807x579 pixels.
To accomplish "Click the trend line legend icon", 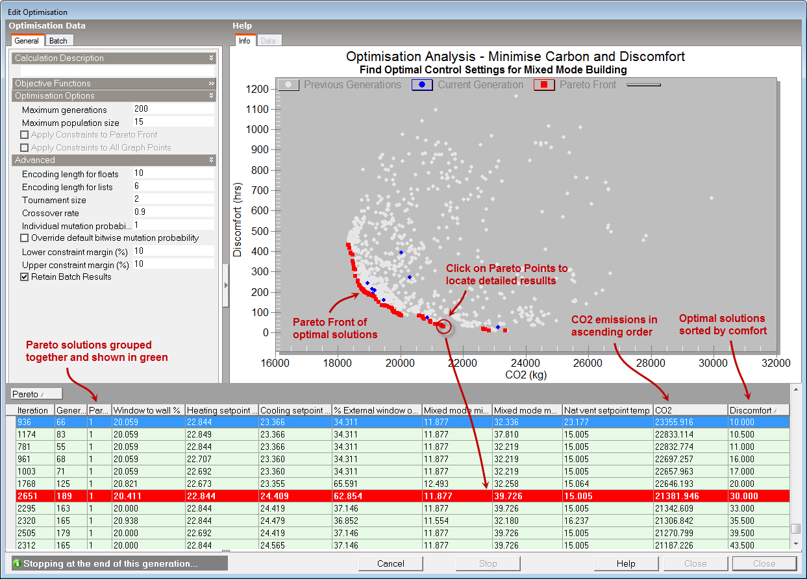I will (643, 84).
